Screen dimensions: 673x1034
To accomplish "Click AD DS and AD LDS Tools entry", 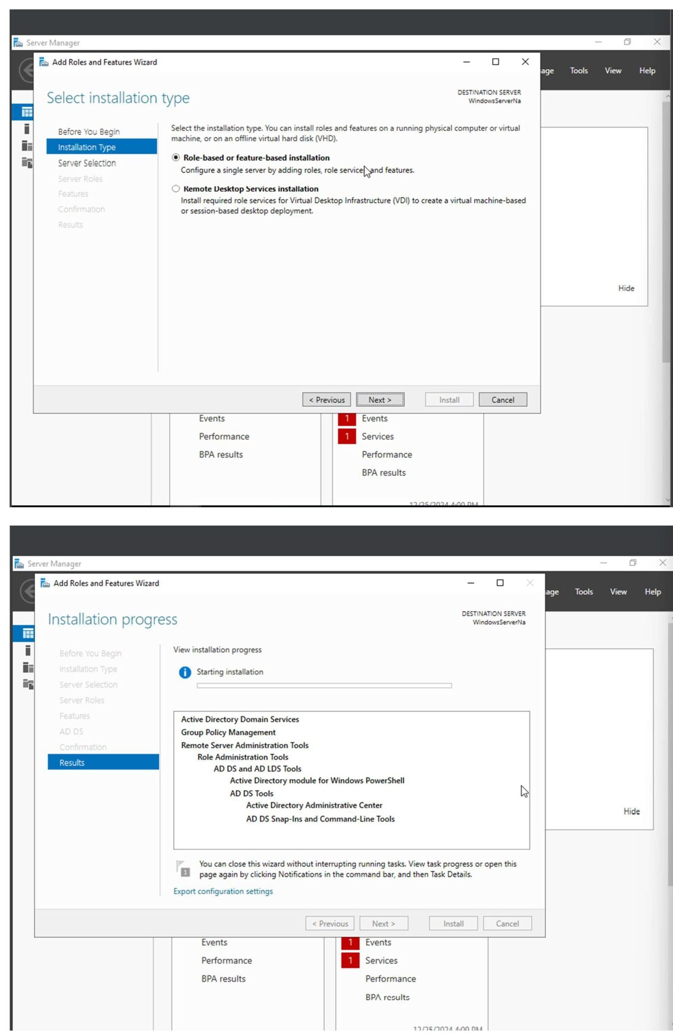I will pos(257,769).
